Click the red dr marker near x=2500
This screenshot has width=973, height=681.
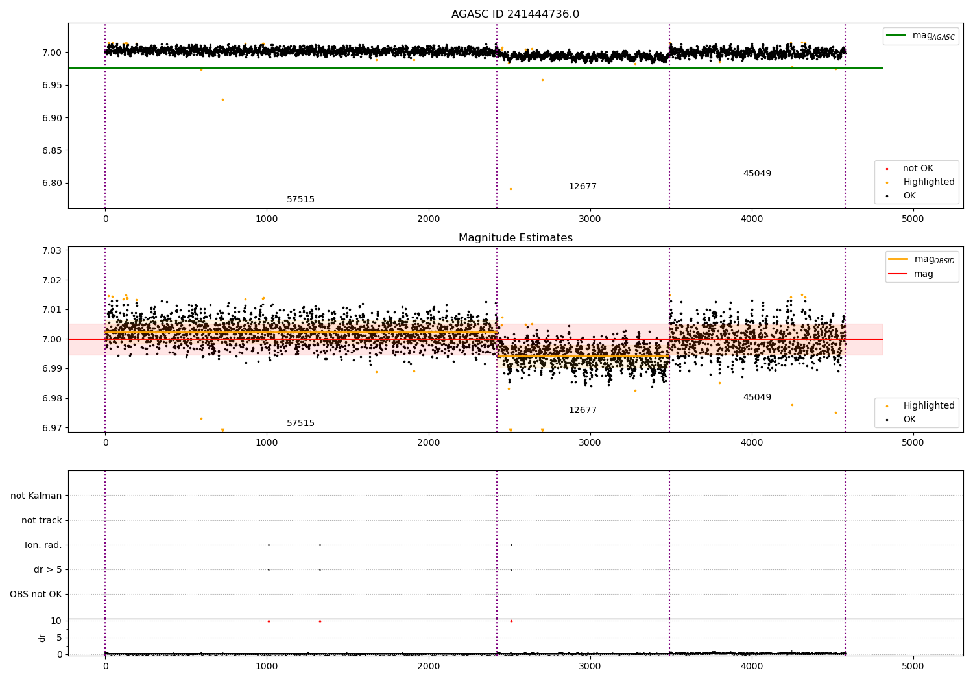pyautogui.click(x=511, y=621)
